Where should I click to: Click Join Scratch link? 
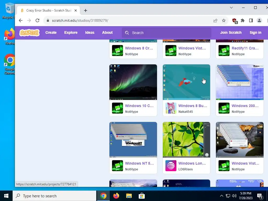tap(231, 32)
